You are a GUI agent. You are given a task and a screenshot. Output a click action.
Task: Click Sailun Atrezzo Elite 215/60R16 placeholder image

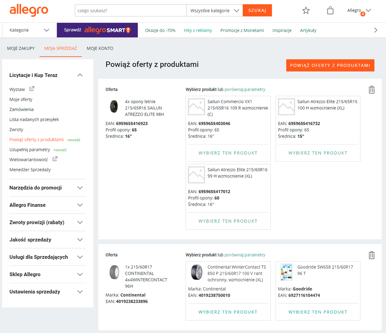(x=197, y=175)
